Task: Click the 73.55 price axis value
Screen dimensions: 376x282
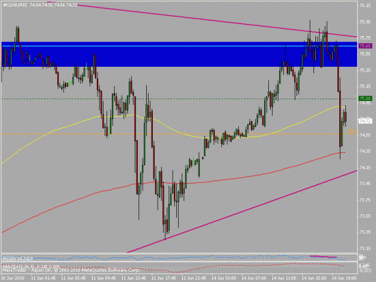Action: 365,216
